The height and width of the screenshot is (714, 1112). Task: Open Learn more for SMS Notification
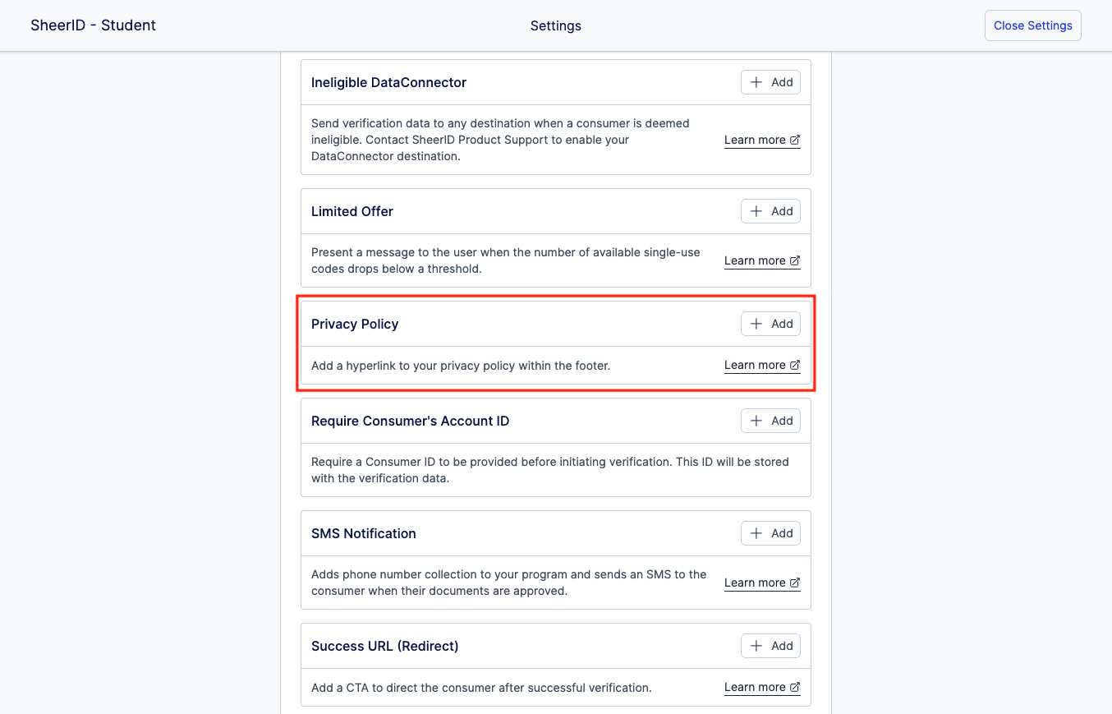pos(755,583)
